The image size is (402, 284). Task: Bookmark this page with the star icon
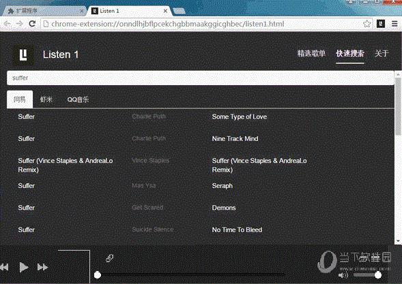(x=367, y=24)
